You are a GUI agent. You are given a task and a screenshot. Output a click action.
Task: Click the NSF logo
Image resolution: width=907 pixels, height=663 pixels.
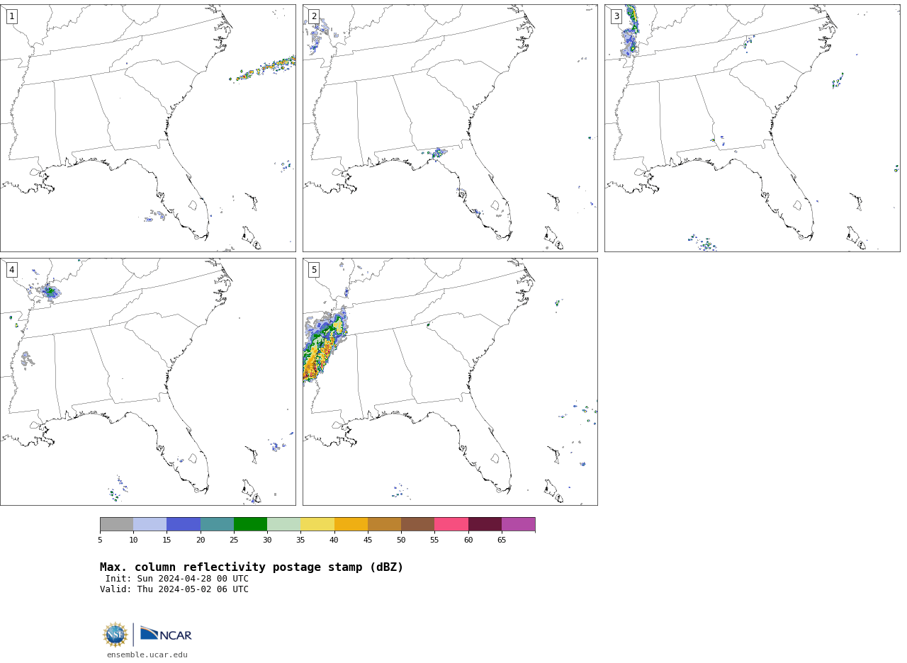coord(116,635)
